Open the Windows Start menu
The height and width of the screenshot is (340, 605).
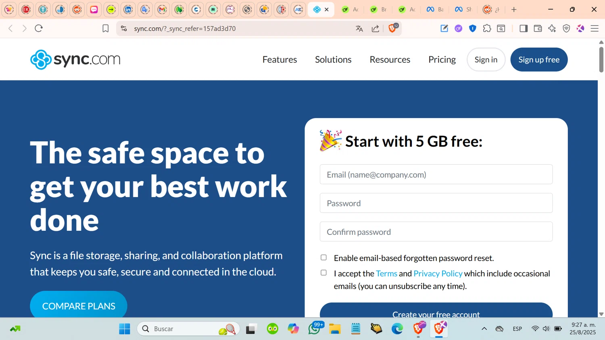coord(125,329)
